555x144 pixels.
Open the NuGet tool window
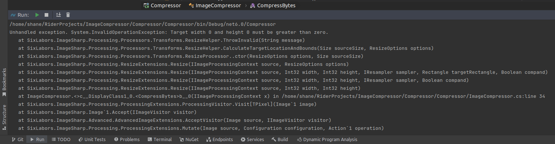[x=189, y=139]
